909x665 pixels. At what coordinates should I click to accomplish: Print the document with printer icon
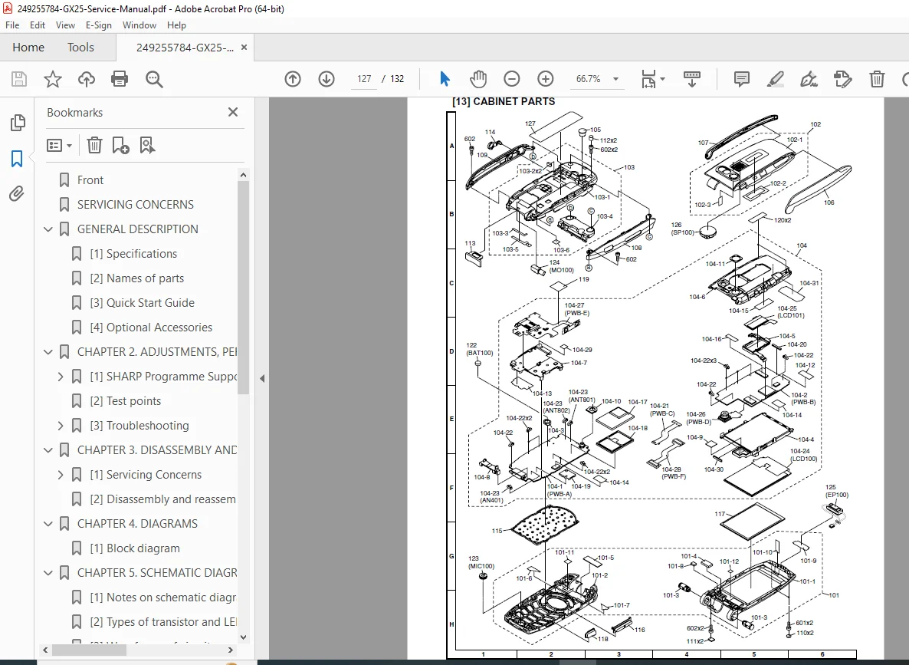(120, 79)
